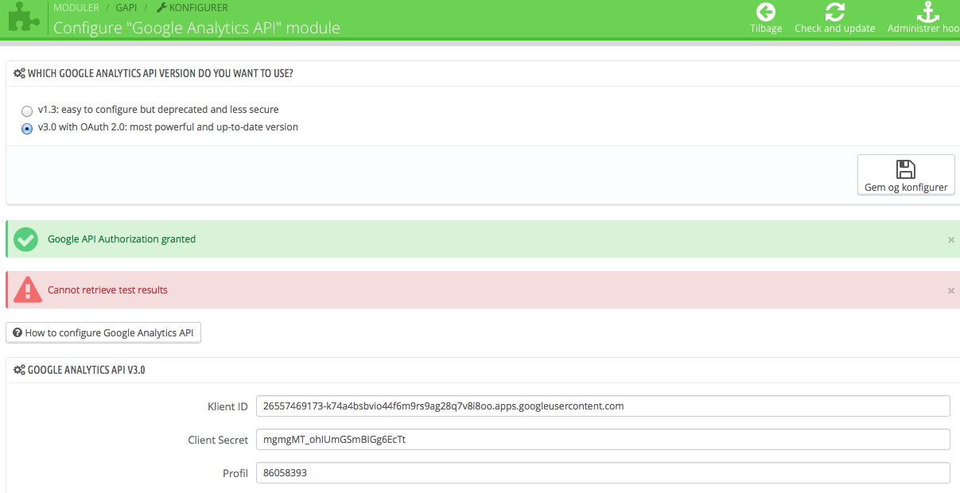The height and width of the screenshot is (493, 960).
Task: Click the gears icon beside Google Analytics API V3.0
Action: pos(19,370)
